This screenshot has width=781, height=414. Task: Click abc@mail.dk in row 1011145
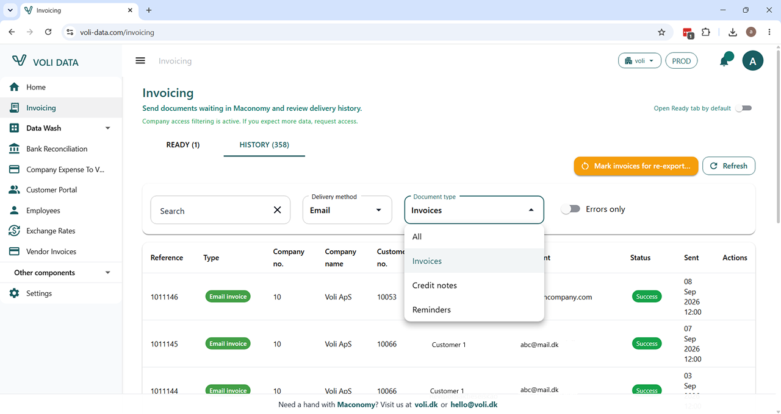pyautogui.click(x=539, y=345)
